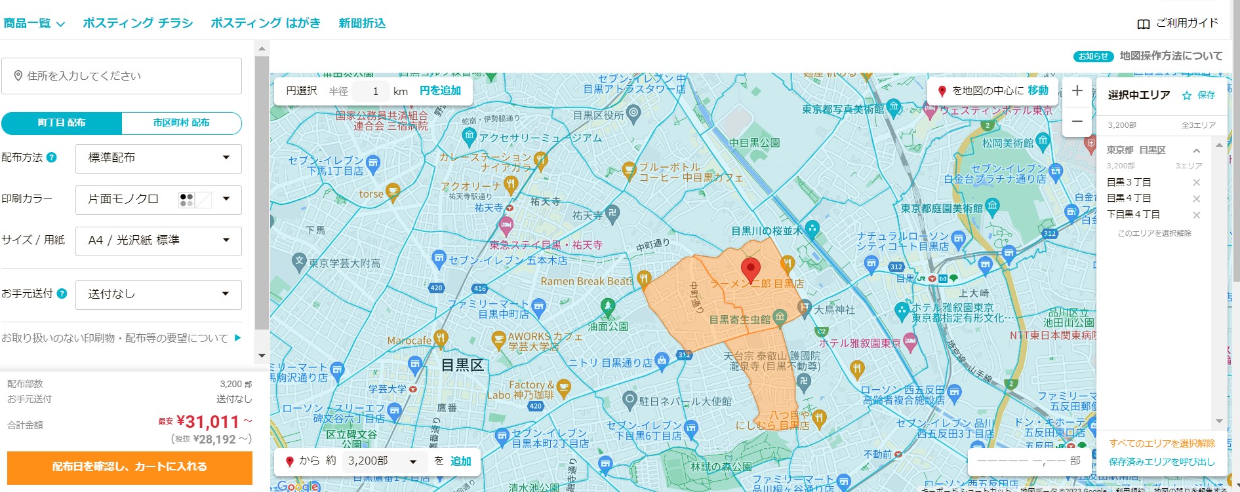Click 追加 next to quantity dropdown
Viewport: 1240px width, 492px height.
460,461
